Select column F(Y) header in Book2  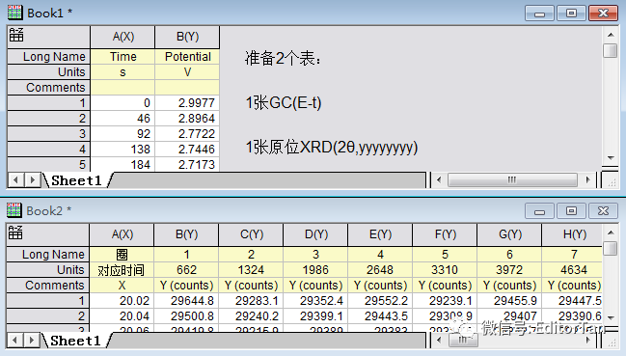(446, 234)
